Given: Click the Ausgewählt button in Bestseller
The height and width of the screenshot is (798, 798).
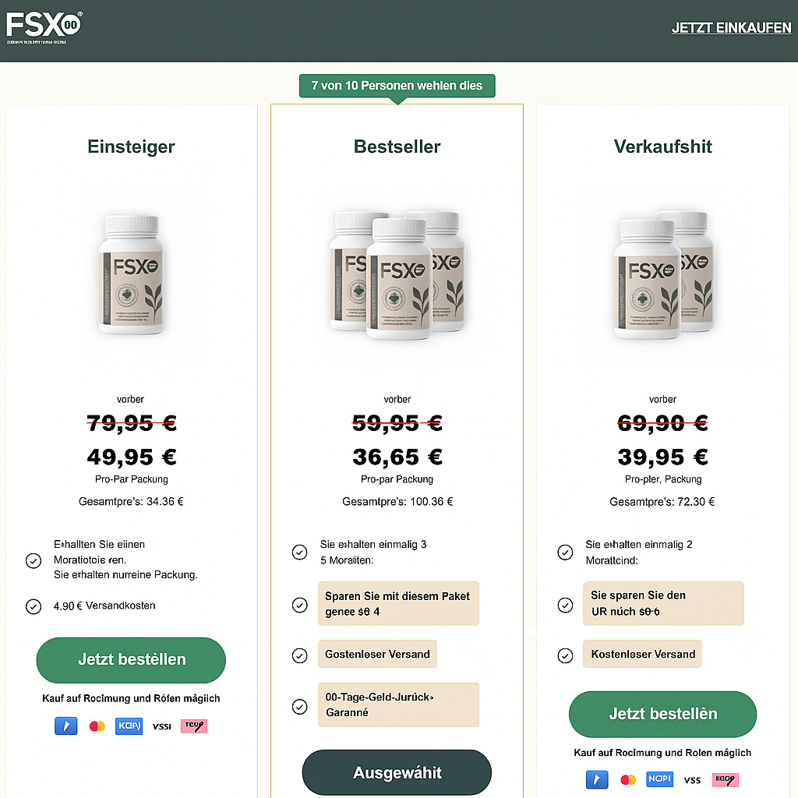Looking at the screenshot, I should (x=397, y=773).
